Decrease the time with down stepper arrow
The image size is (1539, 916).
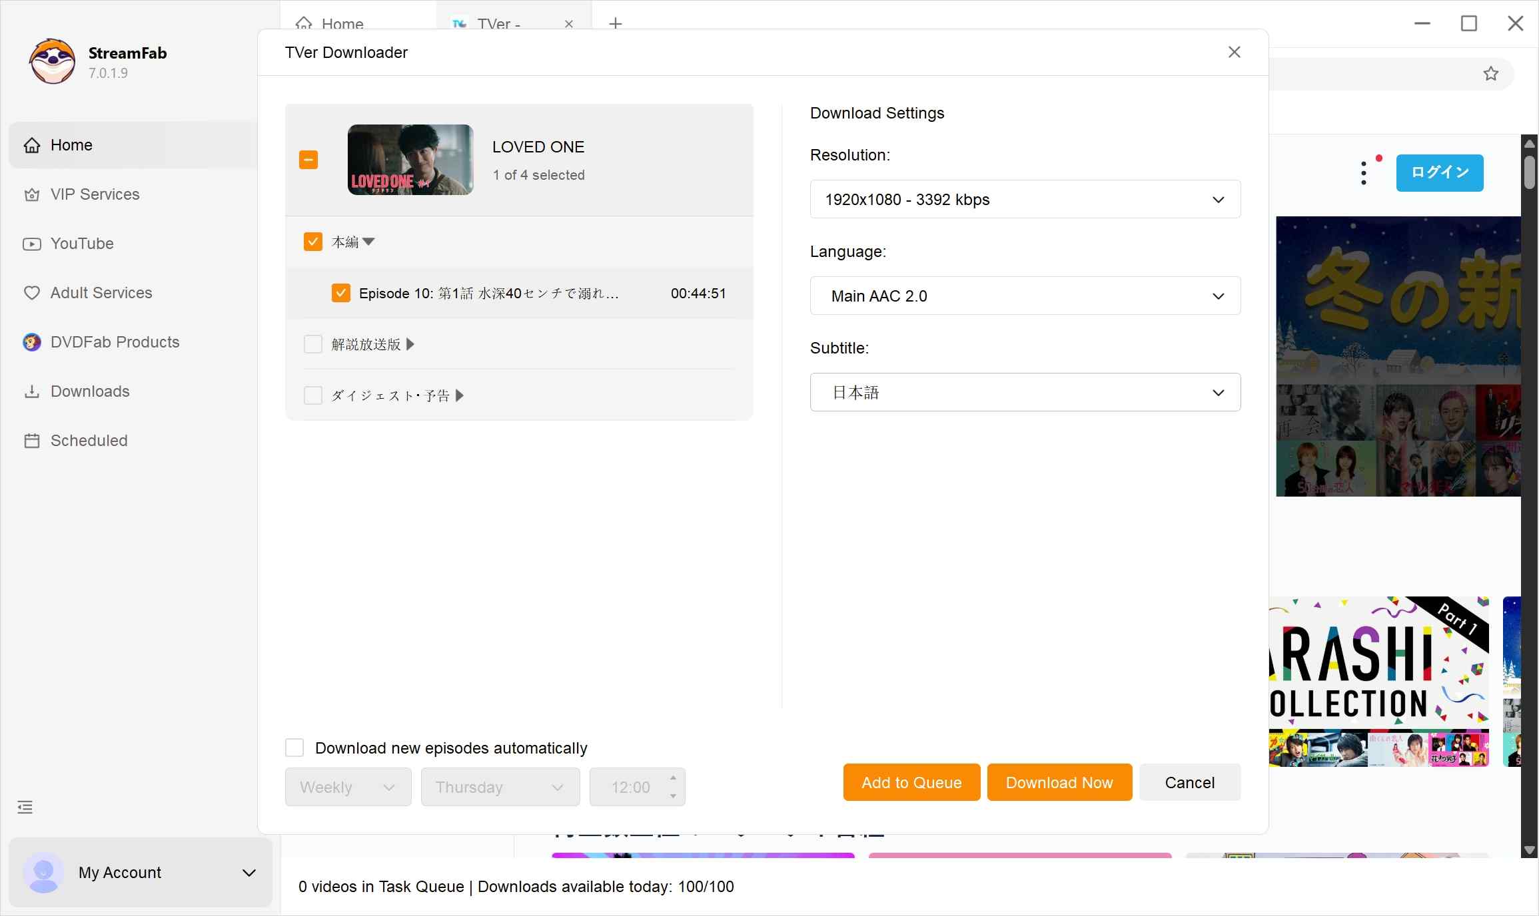[x=673, y=796]
